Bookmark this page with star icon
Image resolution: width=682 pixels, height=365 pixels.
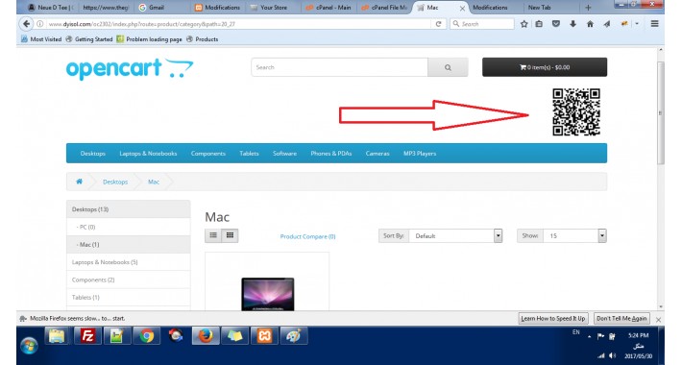524,24
